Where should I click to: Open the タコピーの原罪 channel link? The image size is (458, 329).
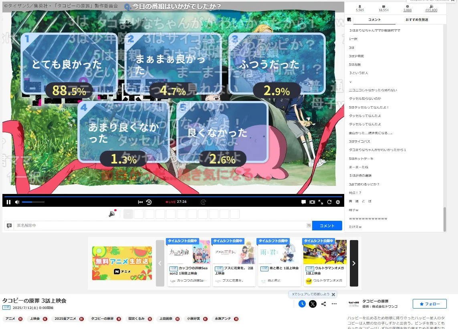pos(375,301)
